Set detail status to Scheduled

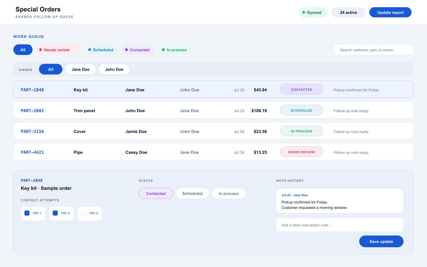click(x=192, y=193)
